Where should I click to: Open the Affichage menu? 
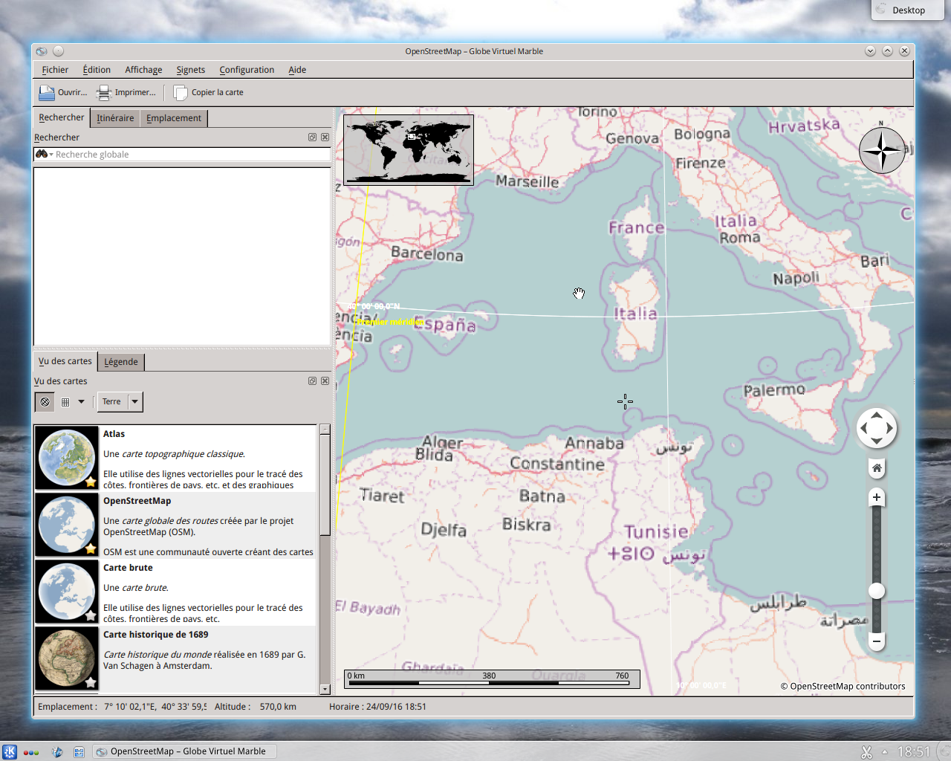[x=143, y=70]
